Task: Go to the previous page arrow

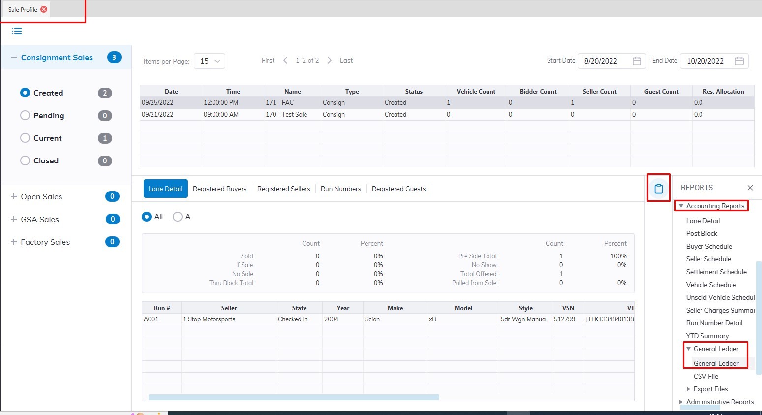Action: pos(285,60)
